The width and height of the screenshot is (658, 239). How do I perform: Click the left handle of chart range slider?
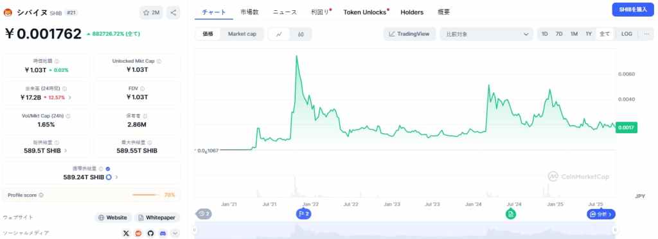[x=194, y=229]
